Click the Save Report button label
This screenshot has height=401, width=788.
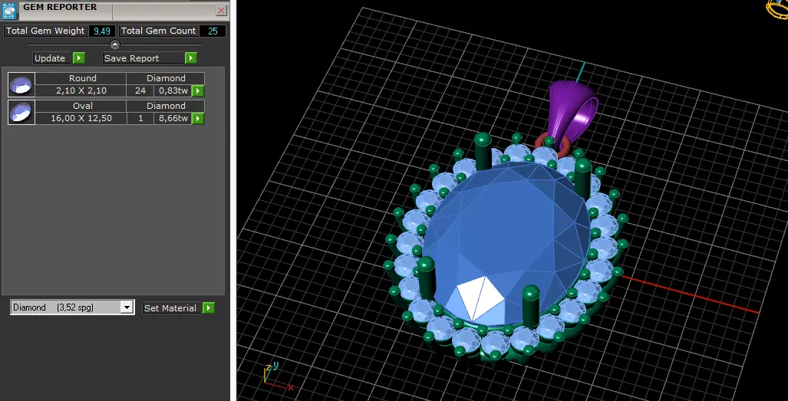coord(143,58)
